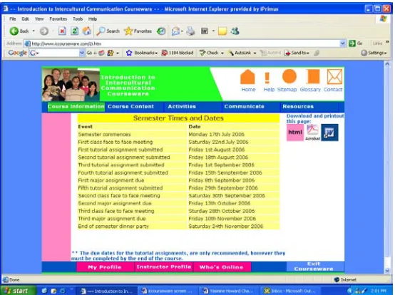Viewport: 395px width, 295px height.
Task: Expand the Check dropdown arrow
Action: (x=222, y=53)
